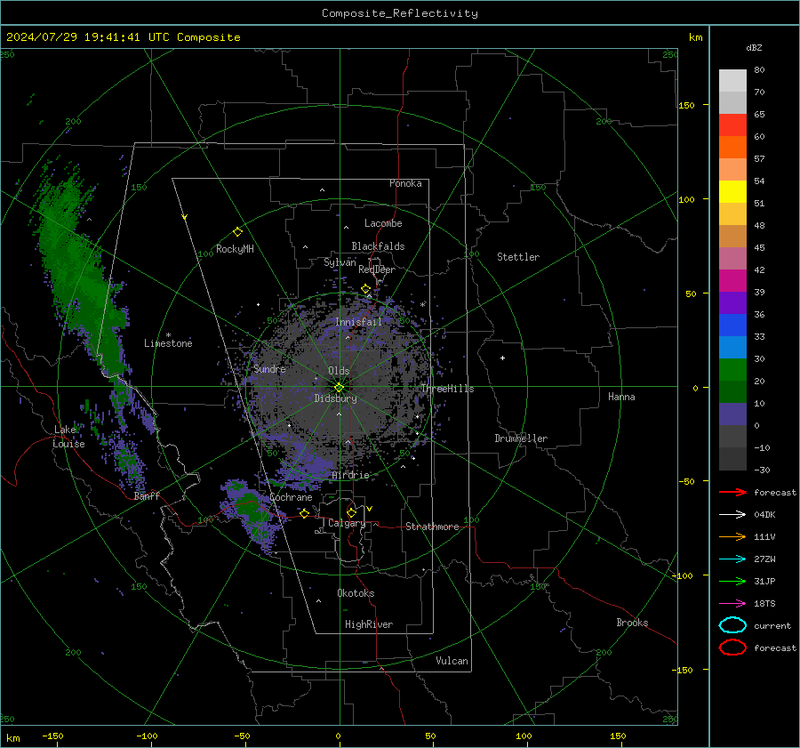Image resolution: width=800 pixels, height=748 pixels.
Task: Click the Stettler label
Action: 518,257
